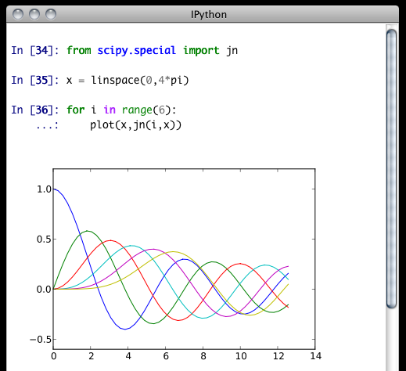Click the green curve's first peak

[88, 231]
